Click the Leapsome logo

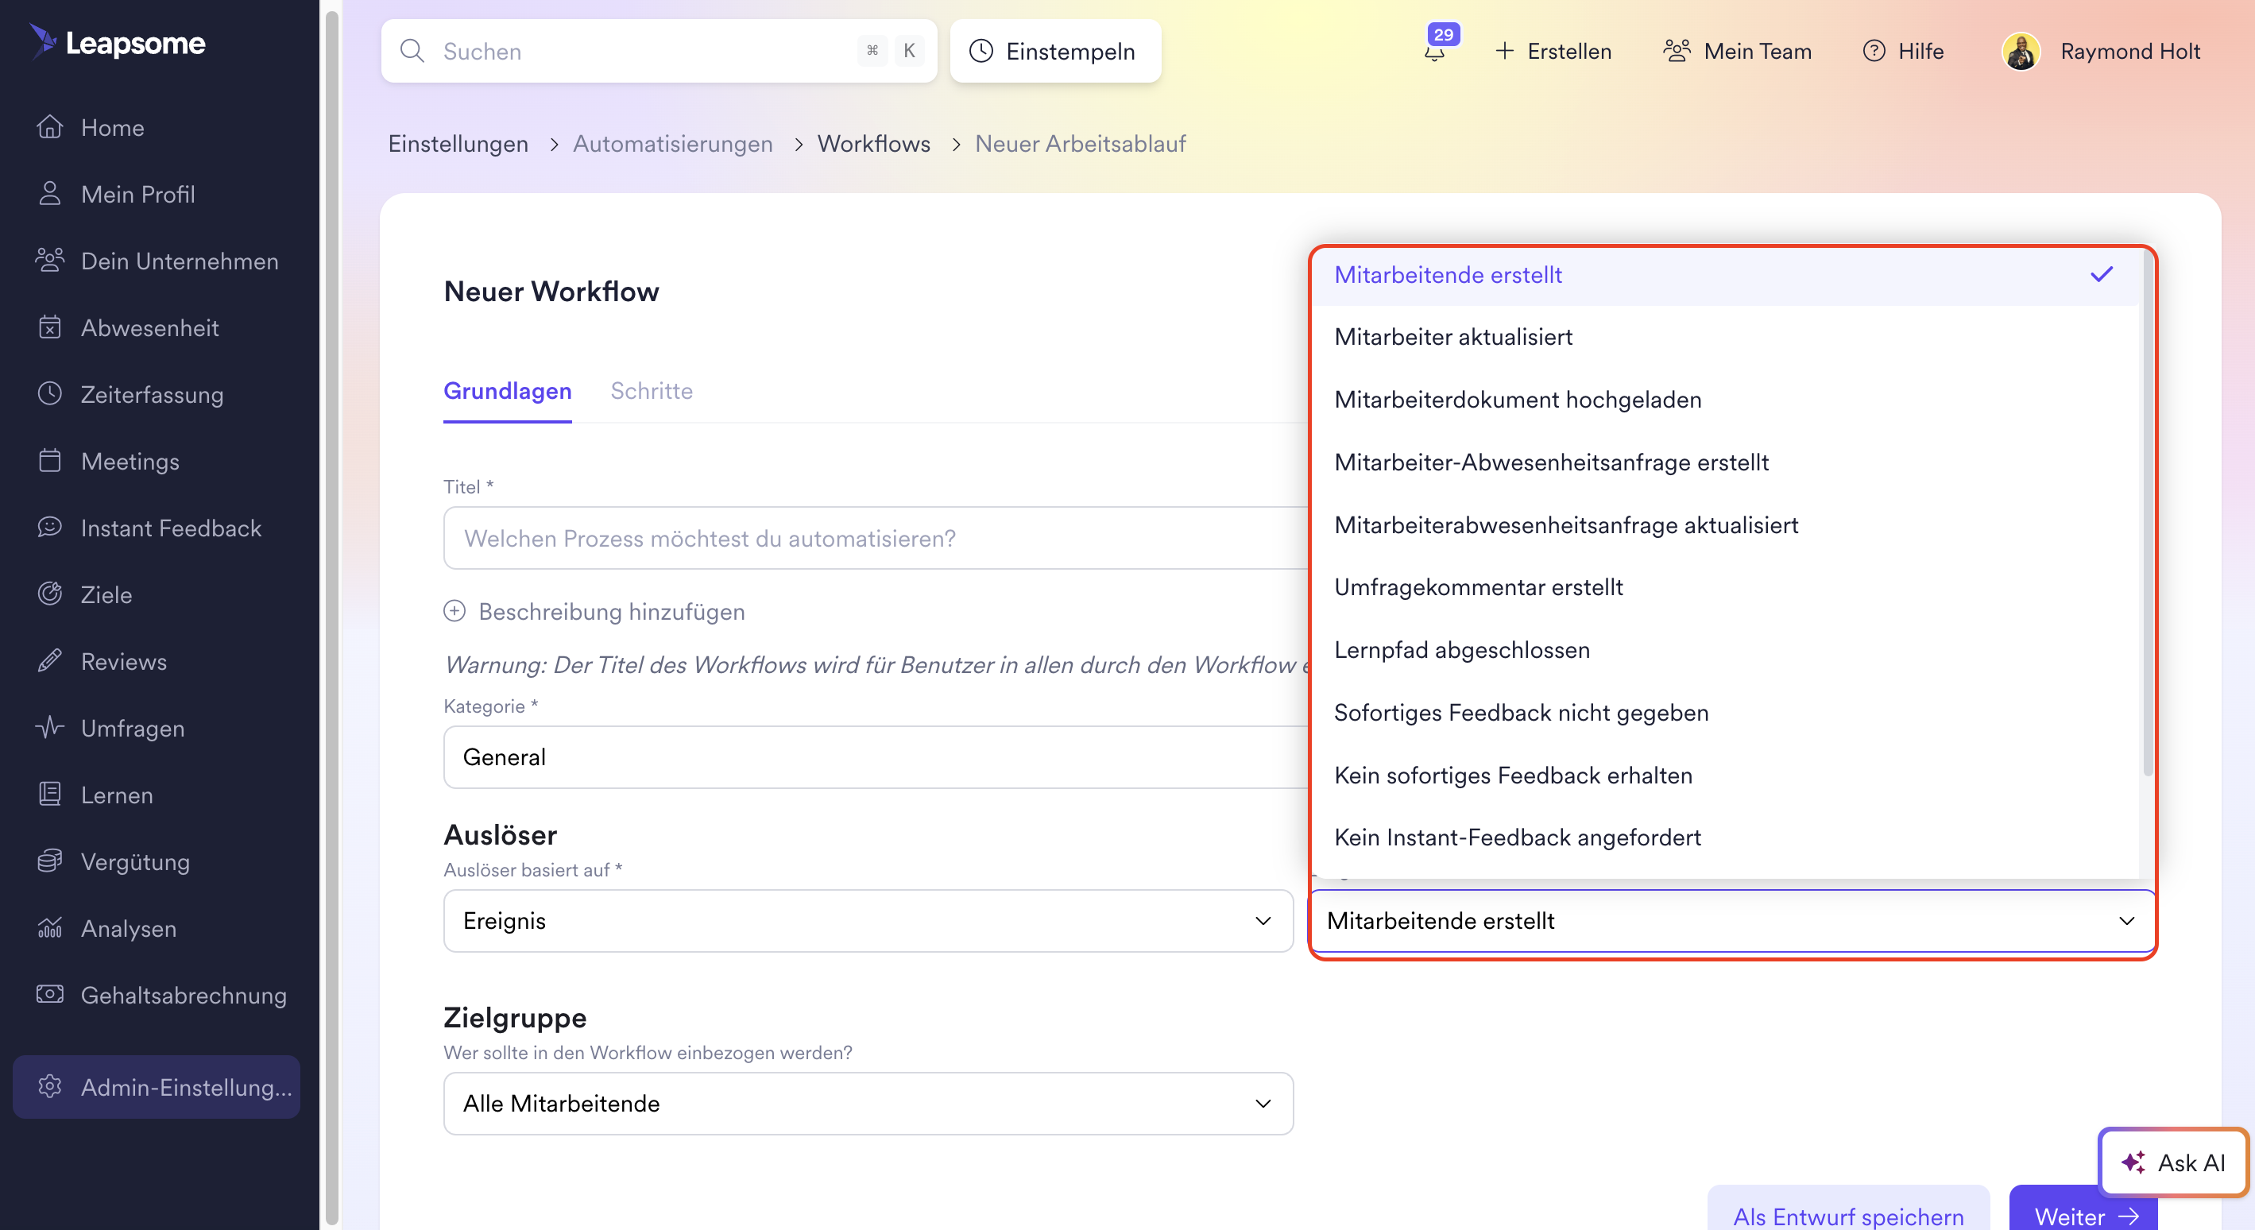(x=118, y=42)
